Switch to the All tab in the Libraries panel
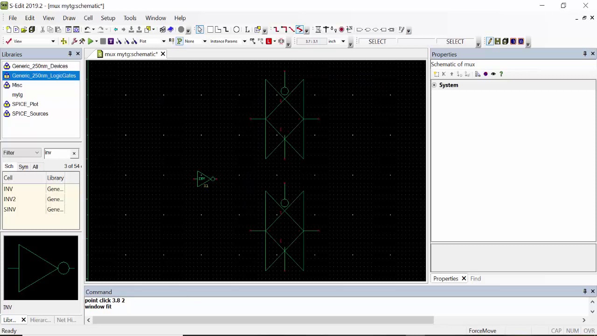 35,167
